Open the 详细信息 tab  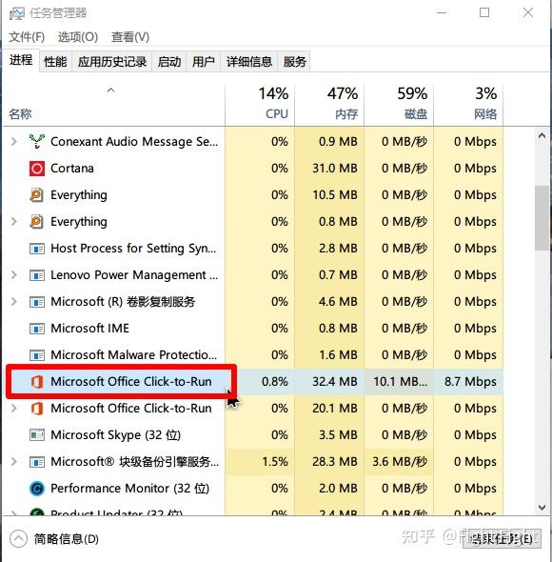(x=249, y=62)
